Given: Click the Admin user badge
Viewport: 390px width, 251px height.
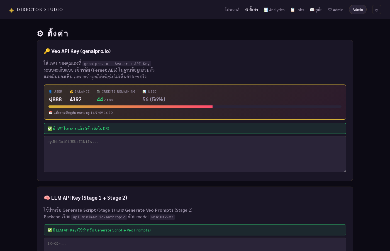Looking at the screenshot, I should [x=358, y=9].
